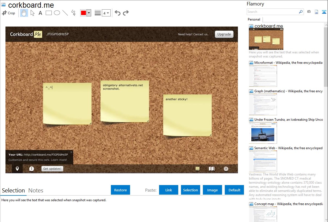Viewport: 328px width, 222px height.
Task: Click the Microformat - Wikipedia title text
Action: click(288, 63)
